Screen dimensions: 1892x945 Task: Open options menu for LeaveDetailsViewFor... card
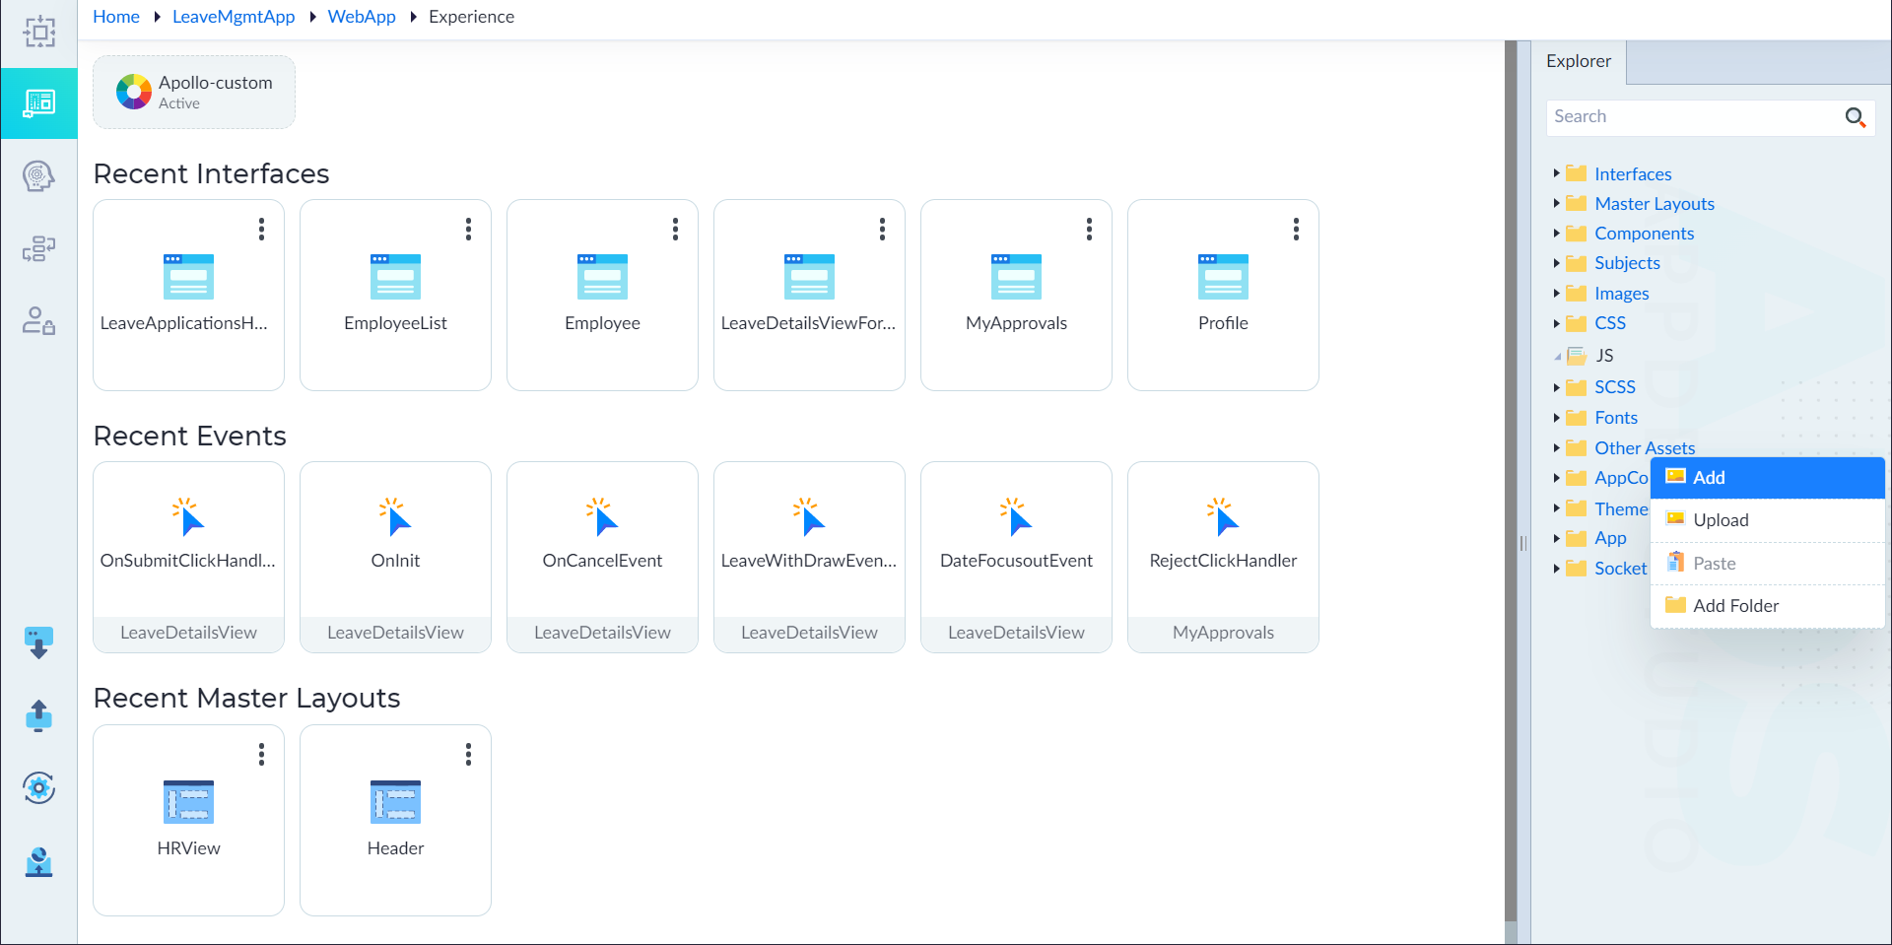click(x=882, y=230)
